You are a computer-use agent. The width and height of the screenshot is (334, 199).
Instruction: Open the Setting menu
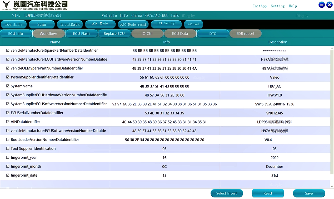tap(278, 6)
